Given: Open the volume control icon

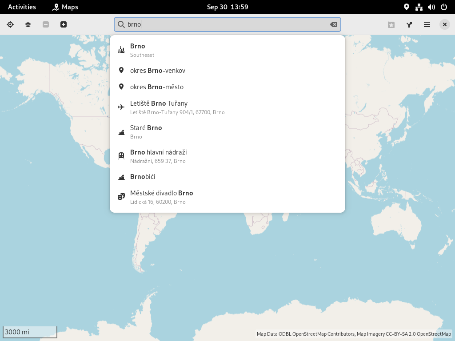Looking at the screenshot, I should [x=431, y=7].
